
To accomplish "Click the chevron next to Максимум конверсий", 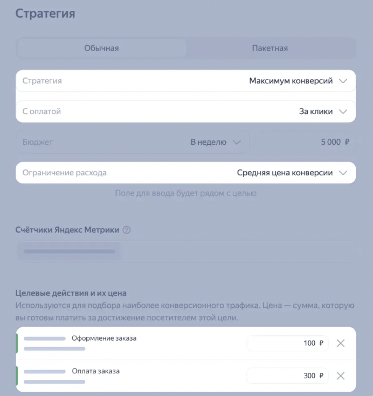I will tap(343, 81).
